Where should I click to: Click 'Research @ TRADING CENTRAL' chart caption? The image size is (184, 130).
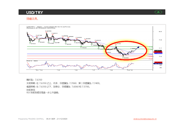click(41, 28)
